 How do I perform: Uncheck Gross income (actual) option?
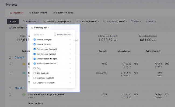click(34, 63)
